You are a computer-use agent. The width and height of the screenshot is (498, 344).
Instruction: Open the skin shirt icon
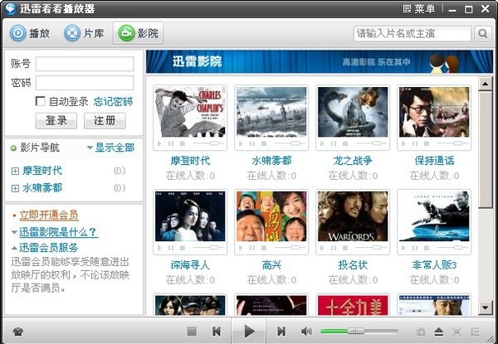tap(17, 332)
